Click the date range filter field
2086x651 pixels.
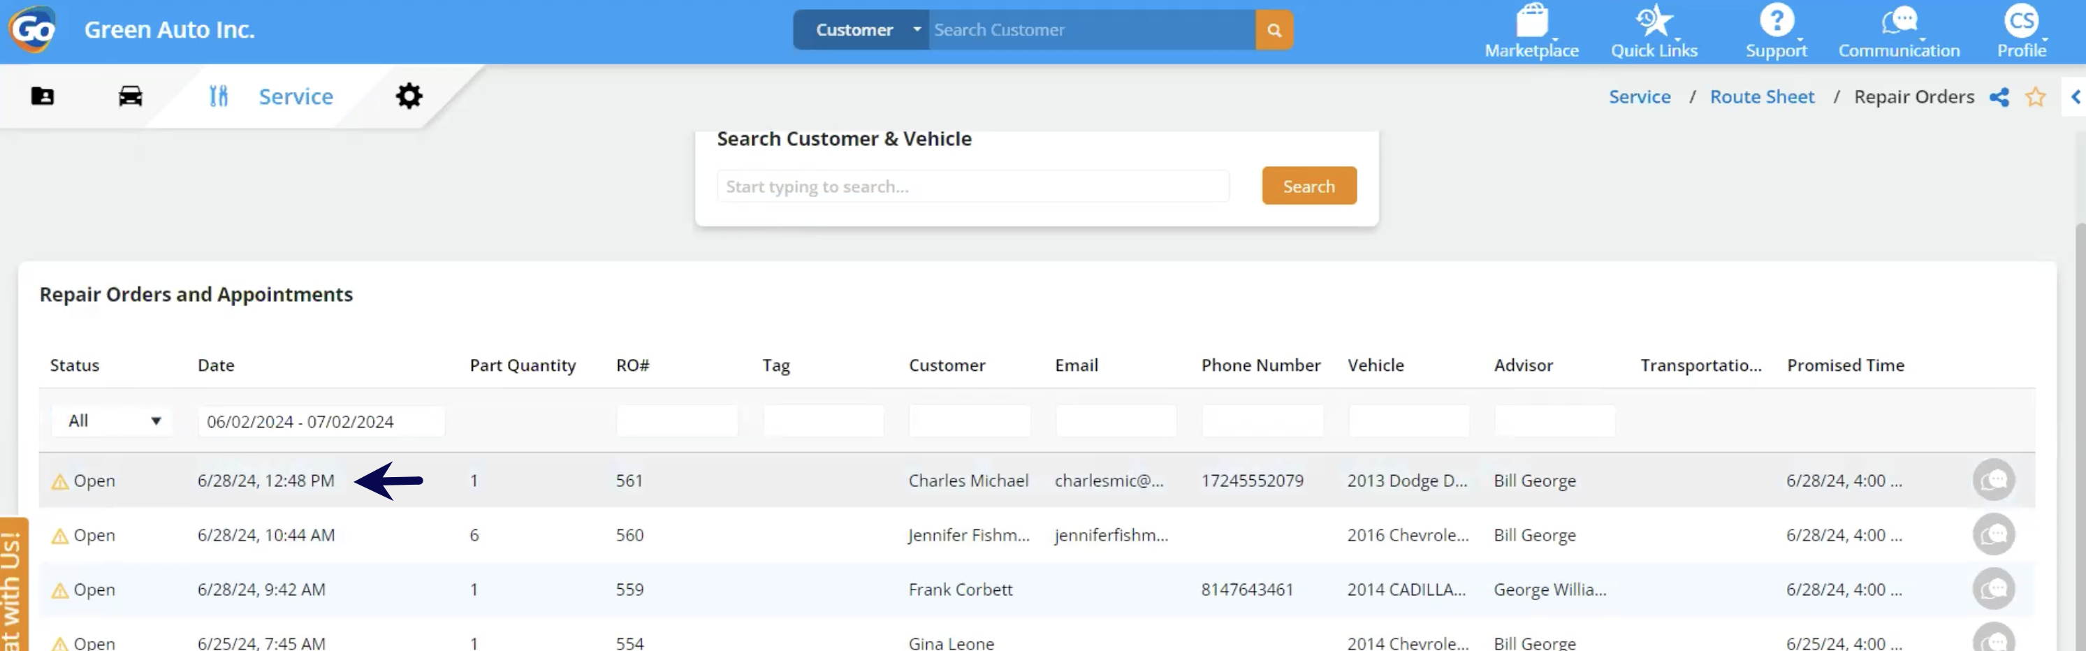pyautogui.click(x=321, y=422)
